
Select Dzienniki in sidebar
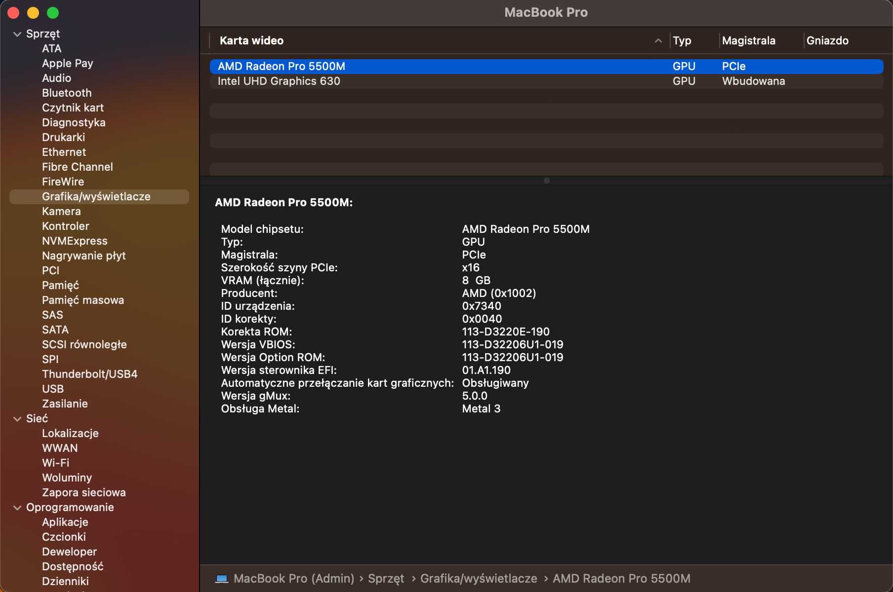(65, 581)
